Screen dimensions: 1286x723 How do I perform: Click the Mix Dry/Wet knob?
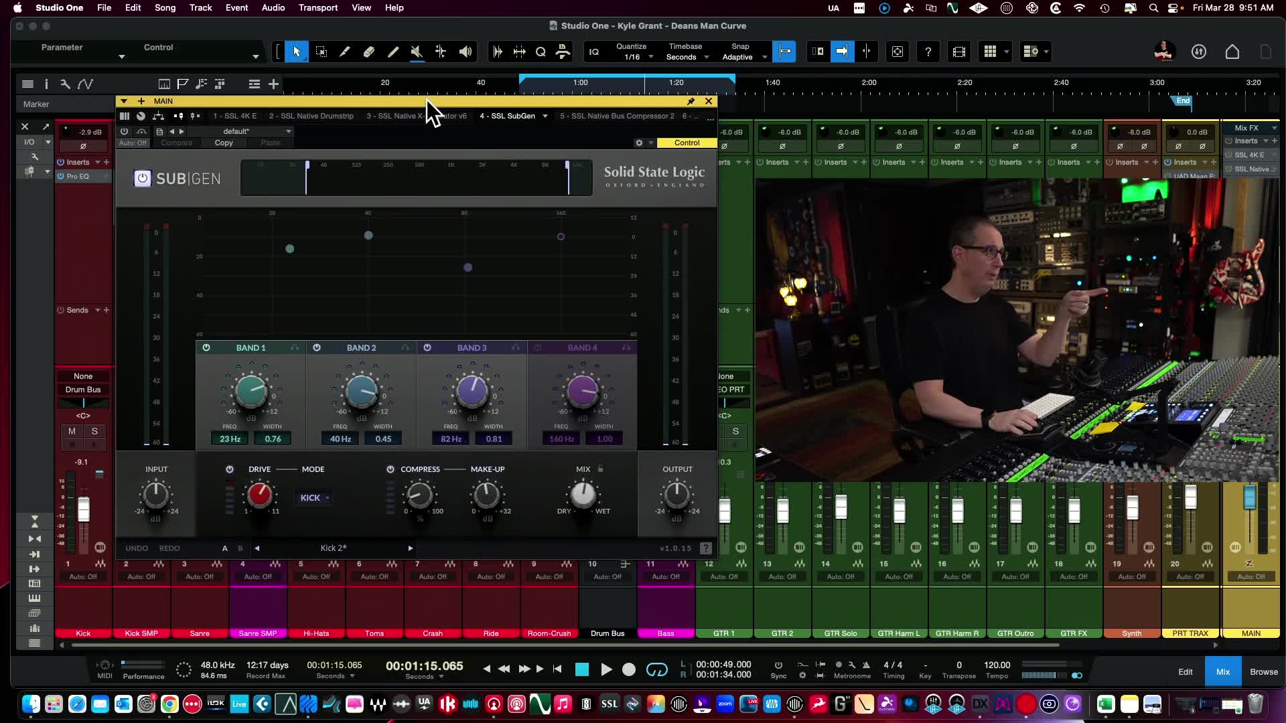pyautogui.click(x=583, y=495)
